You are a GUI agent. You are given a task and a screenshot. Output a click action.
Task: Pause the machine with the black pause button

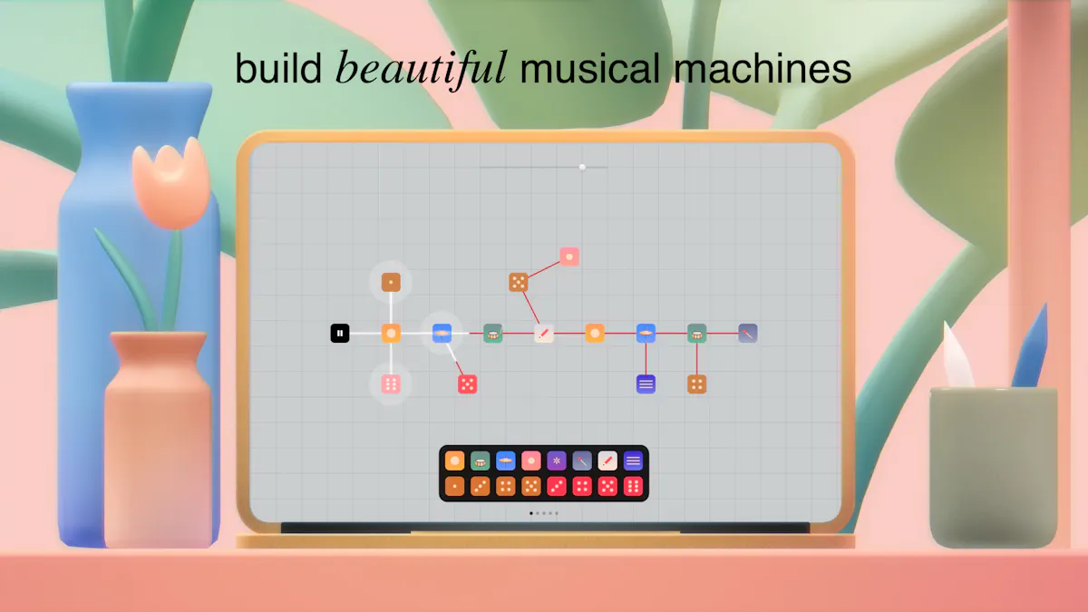pos(340,334)
